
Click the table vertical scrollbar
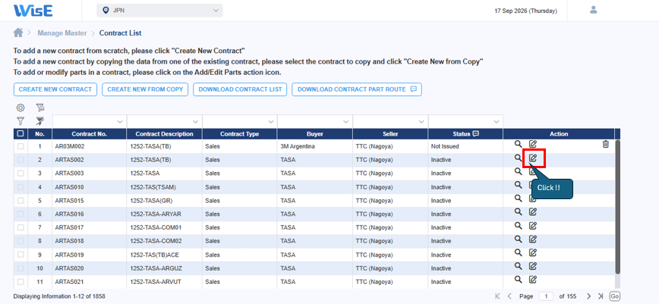point(617,207)
